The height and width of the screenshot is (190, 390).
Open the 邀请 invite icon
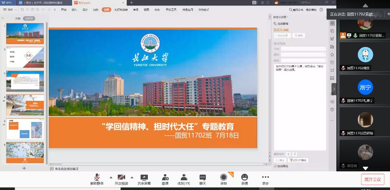point(165,177)
